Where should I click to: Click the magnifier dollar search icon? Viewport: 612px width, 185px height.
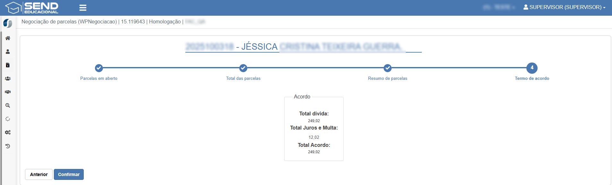click(x=8, y=105)
